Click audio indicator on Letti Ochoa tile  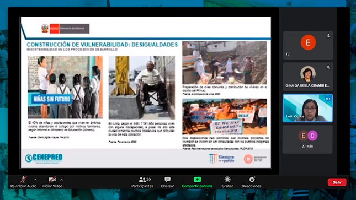[328, 99]
